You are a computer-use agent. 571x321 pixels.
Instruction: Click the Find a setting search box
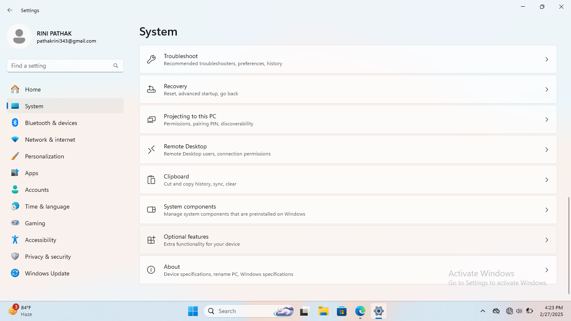(x=61, y=66)
